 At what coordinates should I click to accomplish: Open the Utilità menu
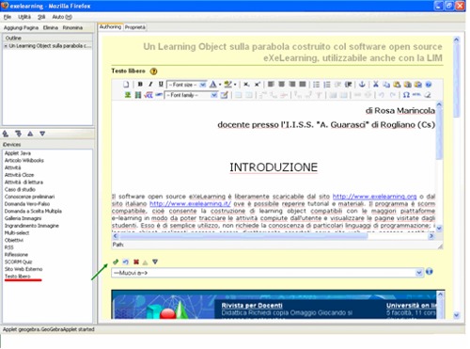point(24,17)
